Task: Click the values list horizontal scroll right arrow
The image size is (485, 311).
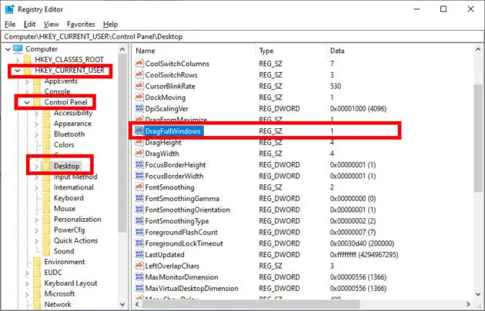Action: point(468,305)
